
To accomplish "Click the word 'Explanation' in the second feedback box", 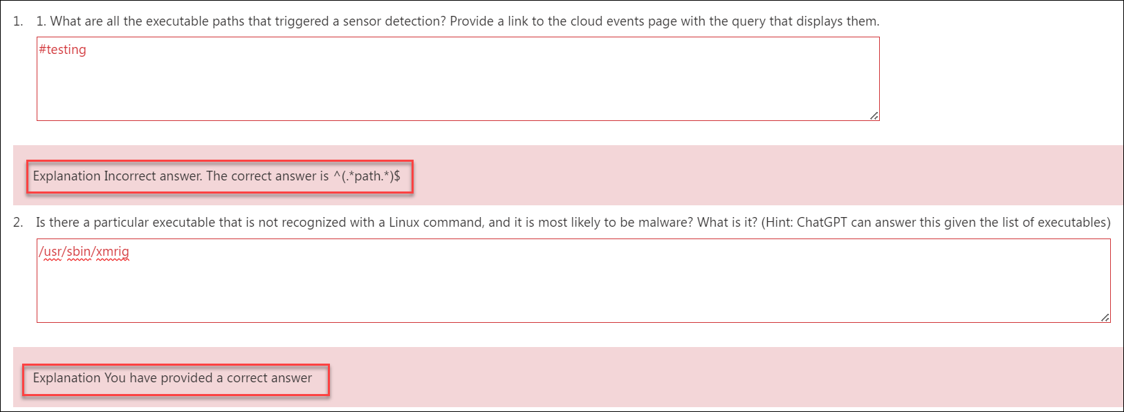I will click(x=66, y=378).
